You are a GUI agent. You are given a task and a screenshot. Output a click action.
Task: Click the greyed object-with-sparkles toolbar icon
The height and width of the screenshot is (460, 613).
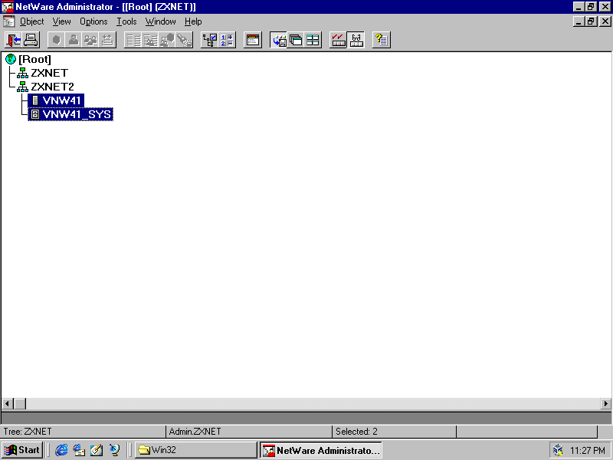(107, 40)
